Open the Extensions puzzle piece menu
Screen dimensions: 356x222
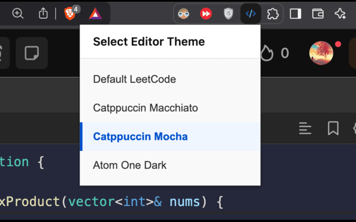(273, 13)
